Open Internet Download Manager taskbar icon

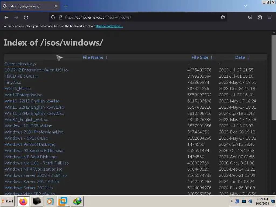(x=77, y=201)
